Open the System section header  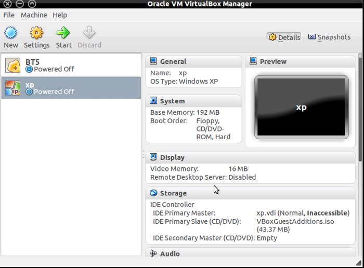point(193,101)
